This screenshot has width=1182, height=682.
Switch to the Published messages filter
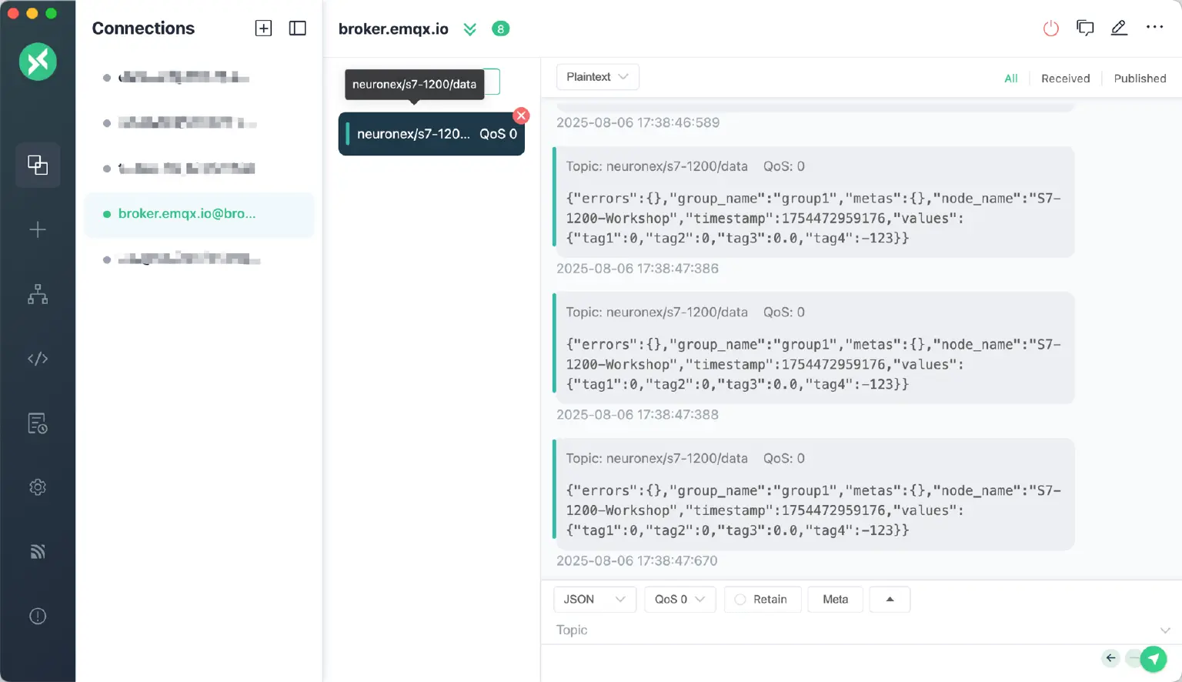(x=1140, y=79)
